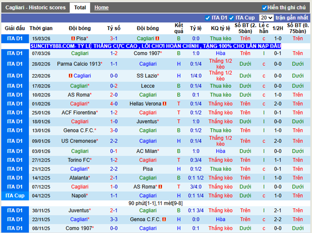Open the 4-0 score against Hellas Verona
The width and height of the screenshot is (312, 233).
click(x=114, y=104)
